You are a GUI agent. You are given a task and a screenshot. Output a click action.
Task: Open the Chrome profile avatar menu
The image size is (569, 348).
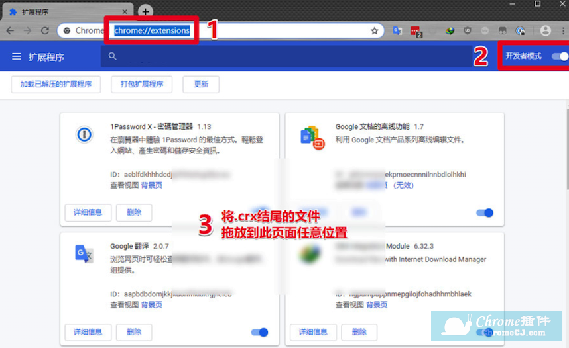(545, 31)
